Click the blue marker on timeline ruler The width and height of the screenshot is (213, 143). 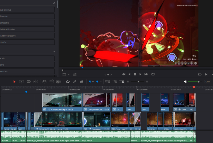pyautogui.click(x=26, y=92)
